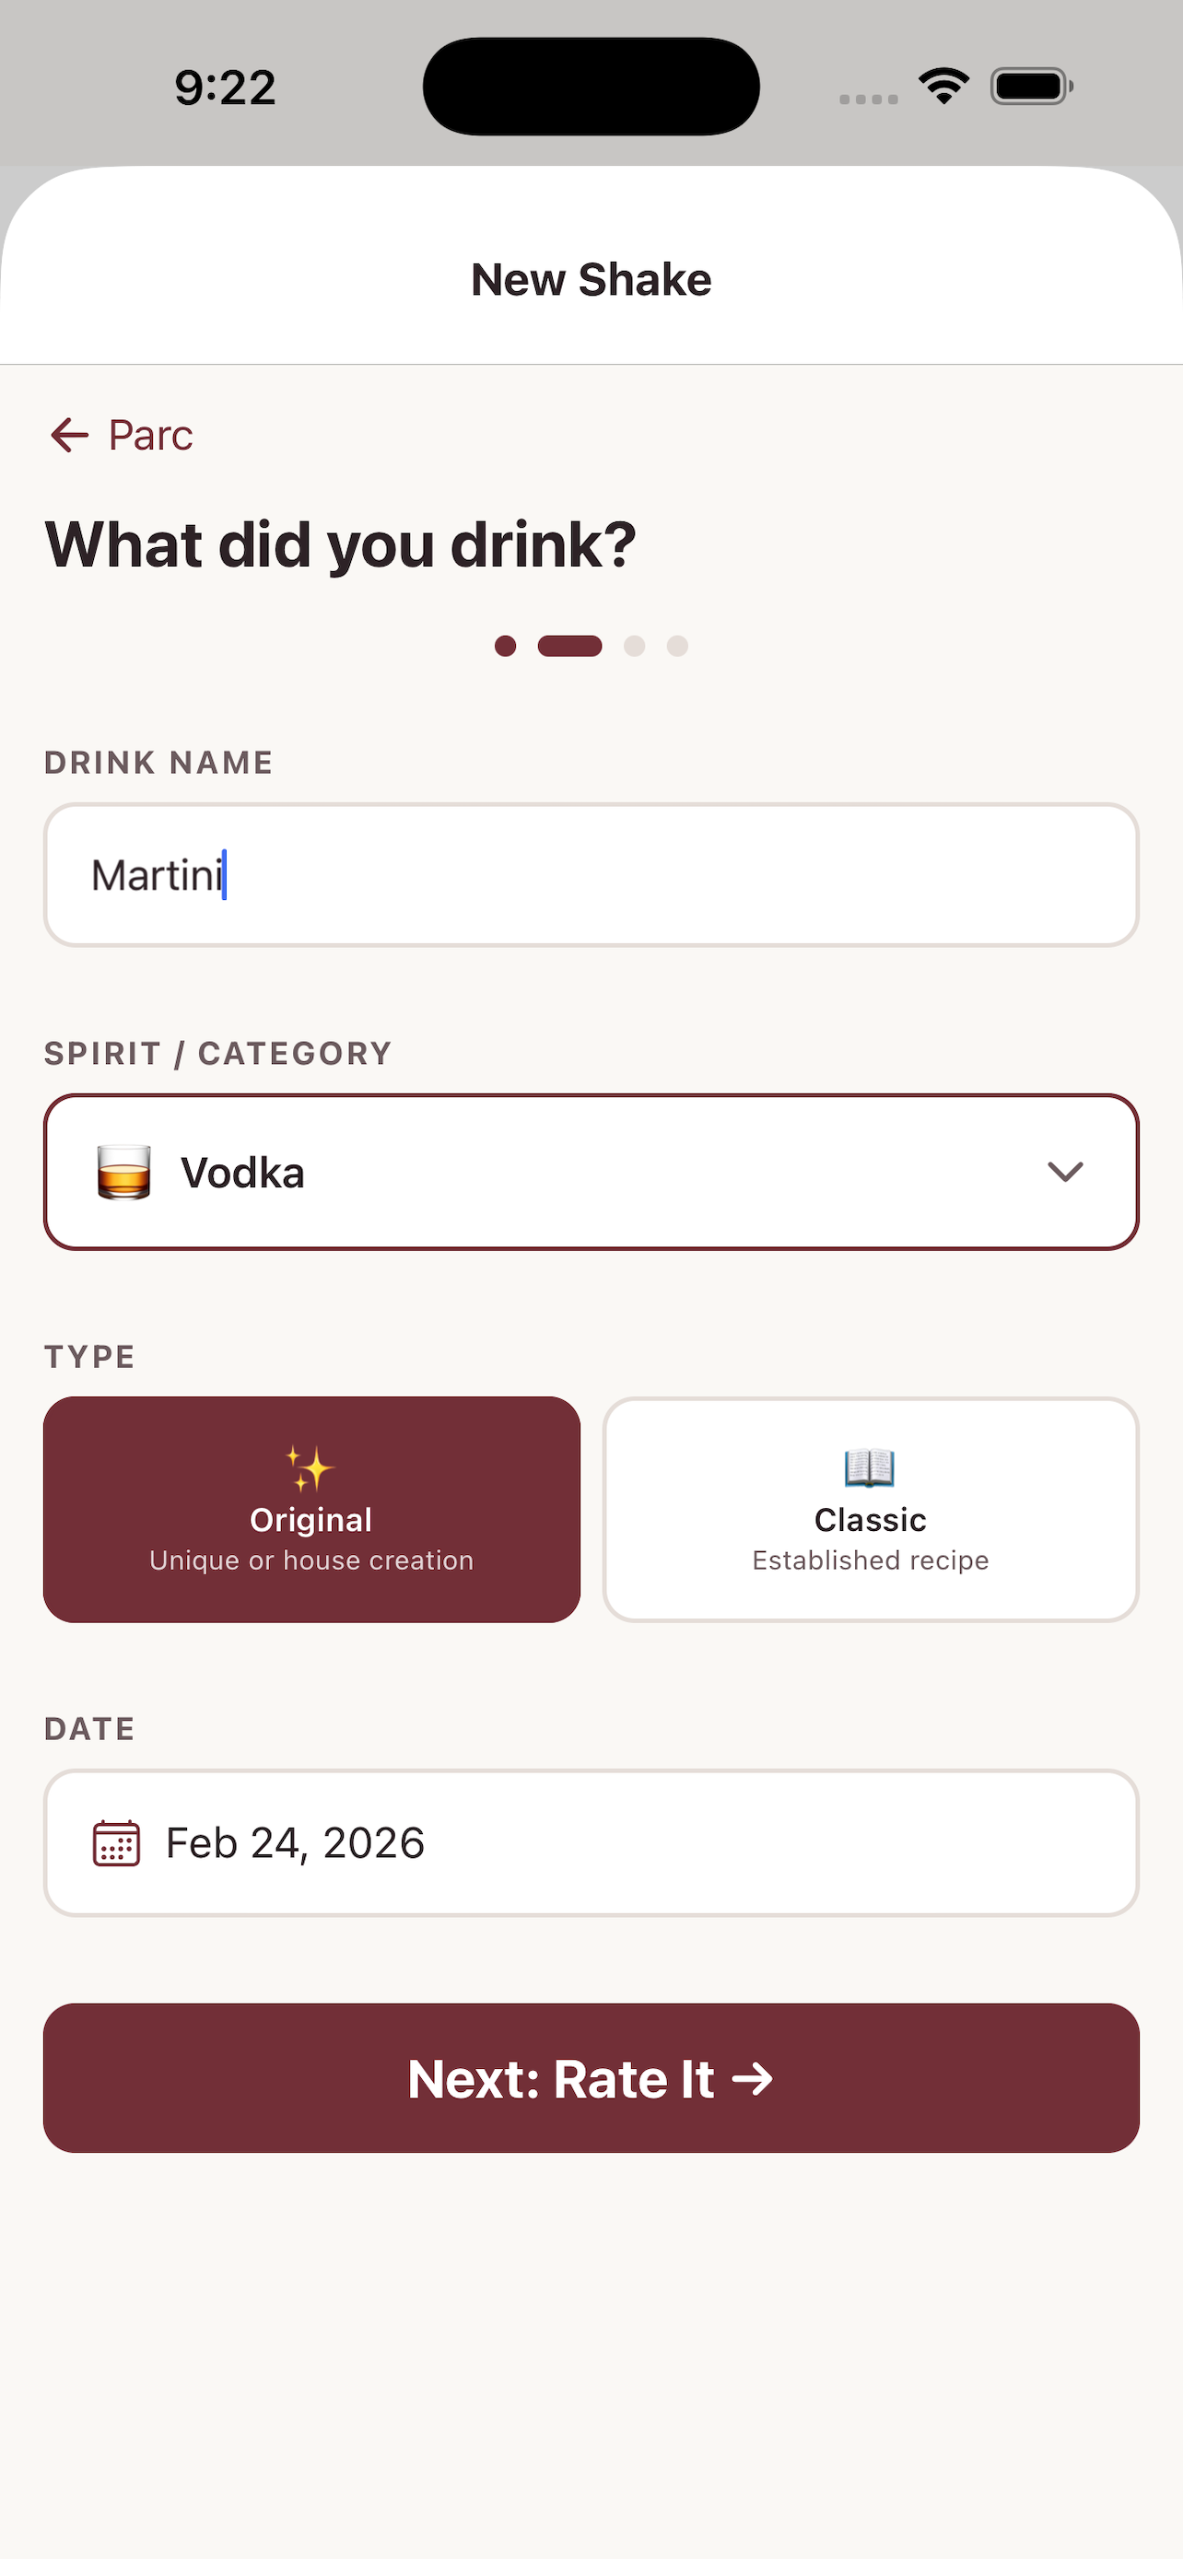The width and height of the screenshot is (1183, 2559).
Task: Continue with Next: Rate It button
Action: pos(591,2078)
